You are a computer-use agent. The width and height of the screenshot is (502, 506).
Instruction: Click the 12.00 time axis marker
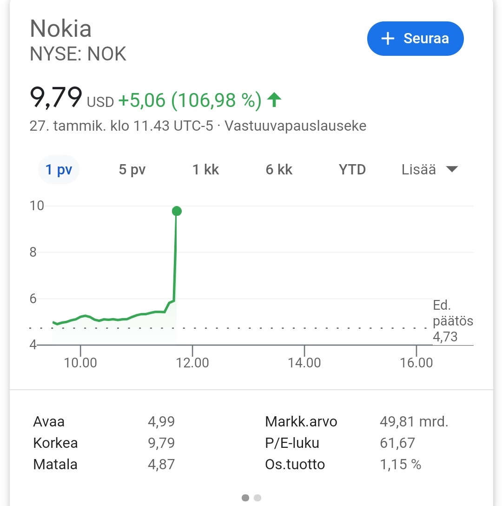pyautogui.click(x=192, y=362)
